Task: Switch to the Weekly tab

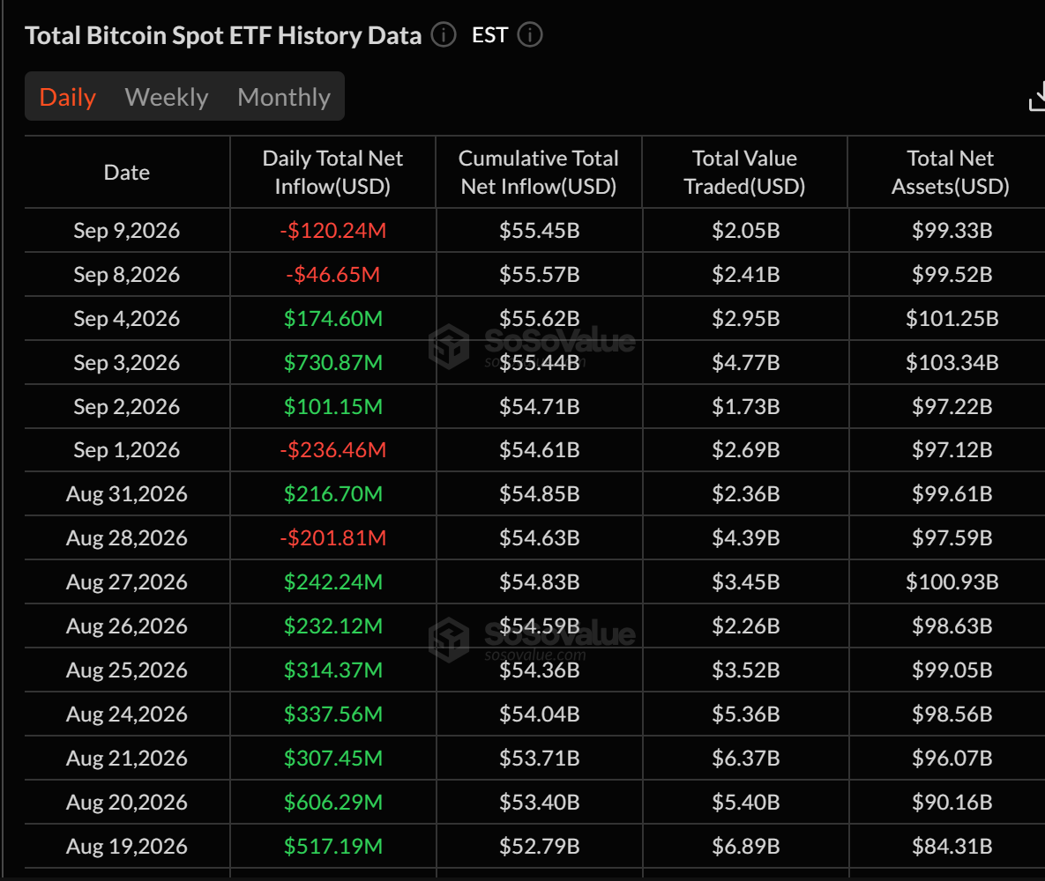Action: click(x=167, y=97)
